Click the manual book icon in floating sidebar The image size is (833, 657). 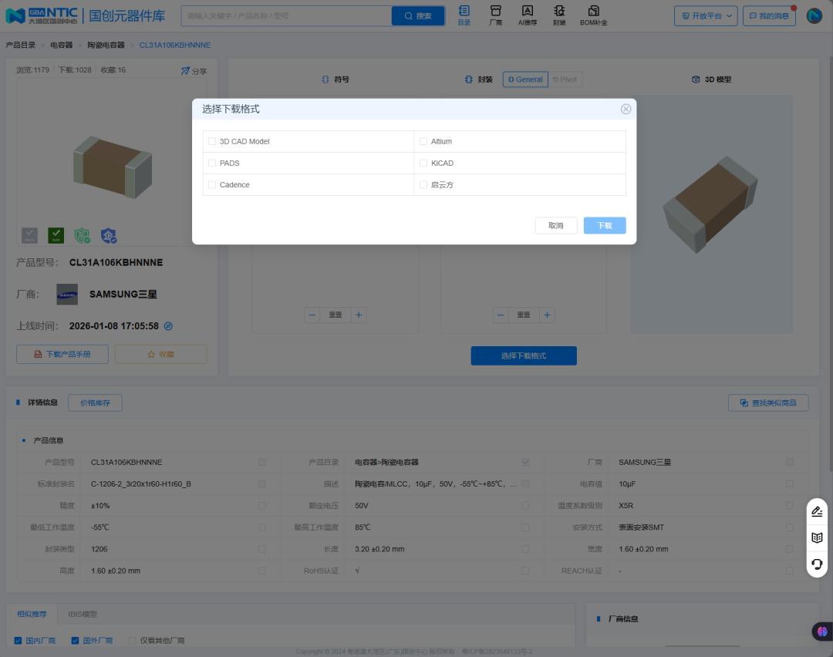click(x=817, y=537)
